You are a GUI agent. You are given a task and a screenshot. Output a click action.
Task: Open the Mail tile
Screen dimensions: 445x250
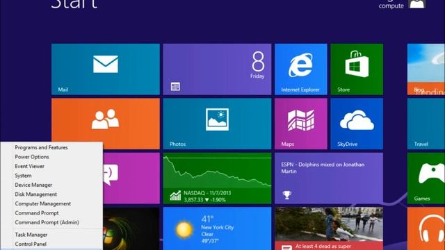(106, 69)
